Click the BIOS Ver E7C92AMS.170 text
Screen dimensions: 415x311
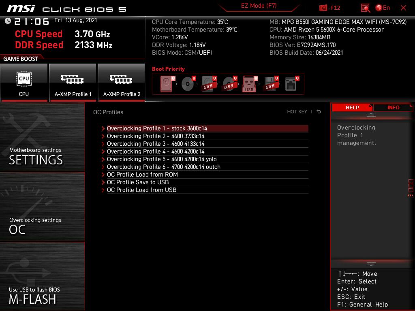(302, 45)
